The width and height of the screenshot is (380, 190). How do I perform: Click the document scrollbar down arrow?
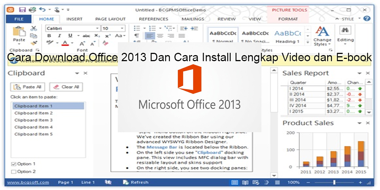[274, 176]
